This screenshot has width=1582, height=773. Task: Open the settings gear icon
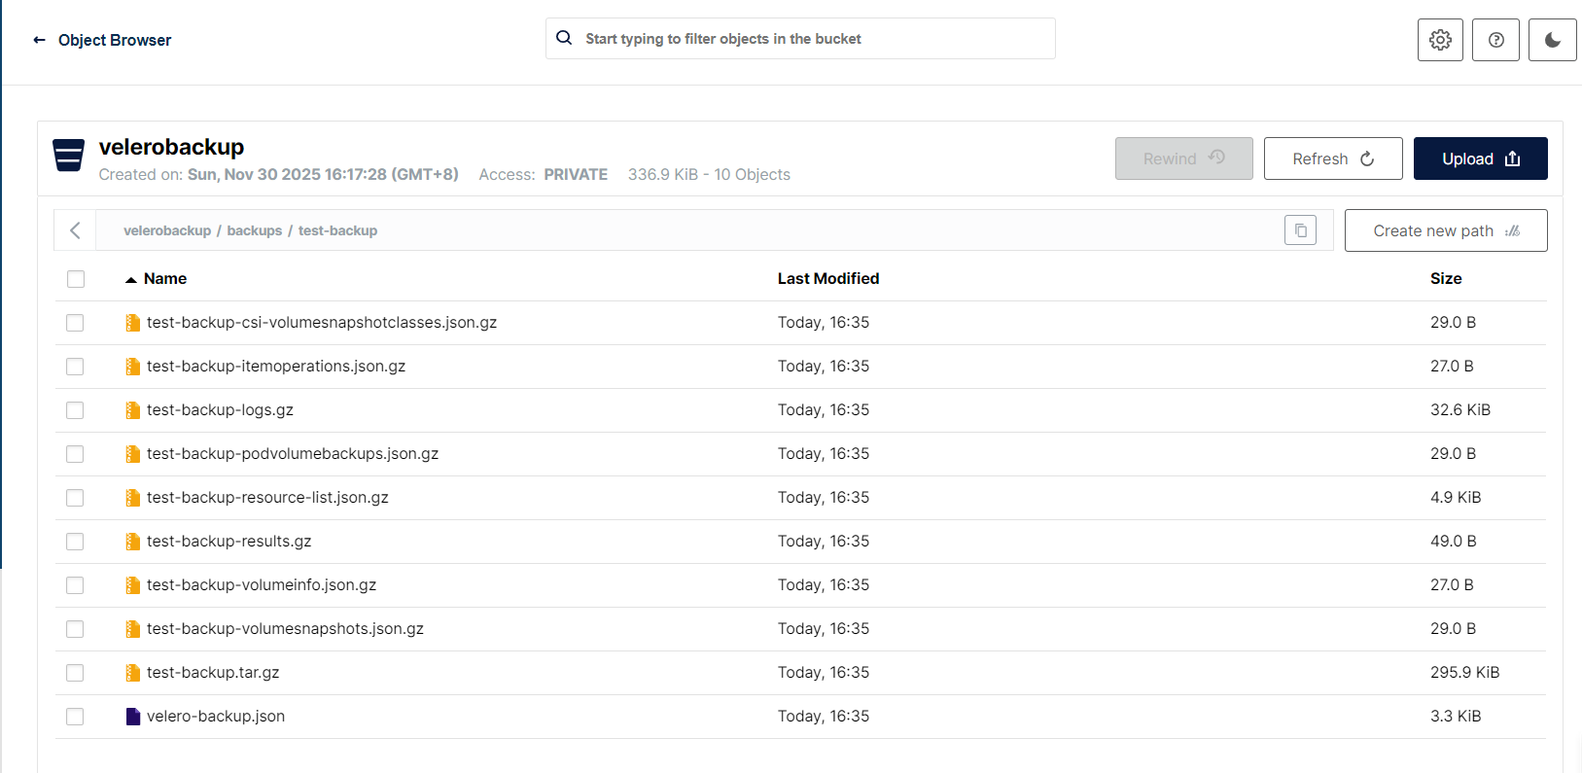point(1440,40)
